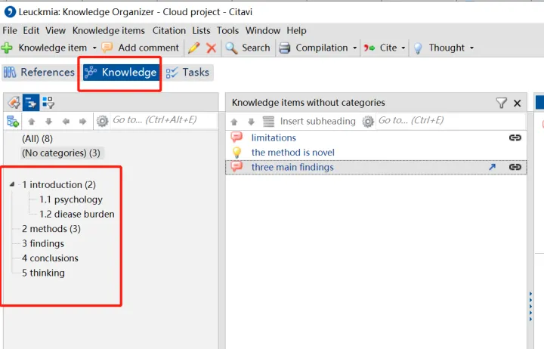This screenshot has width=544, height=349.
Task: Select category 1.1 psychology
Action: (71, 199)
